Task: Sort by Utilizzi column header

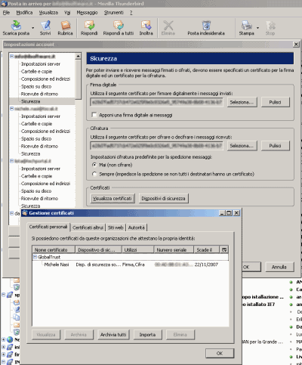Action: click(138, 249)
